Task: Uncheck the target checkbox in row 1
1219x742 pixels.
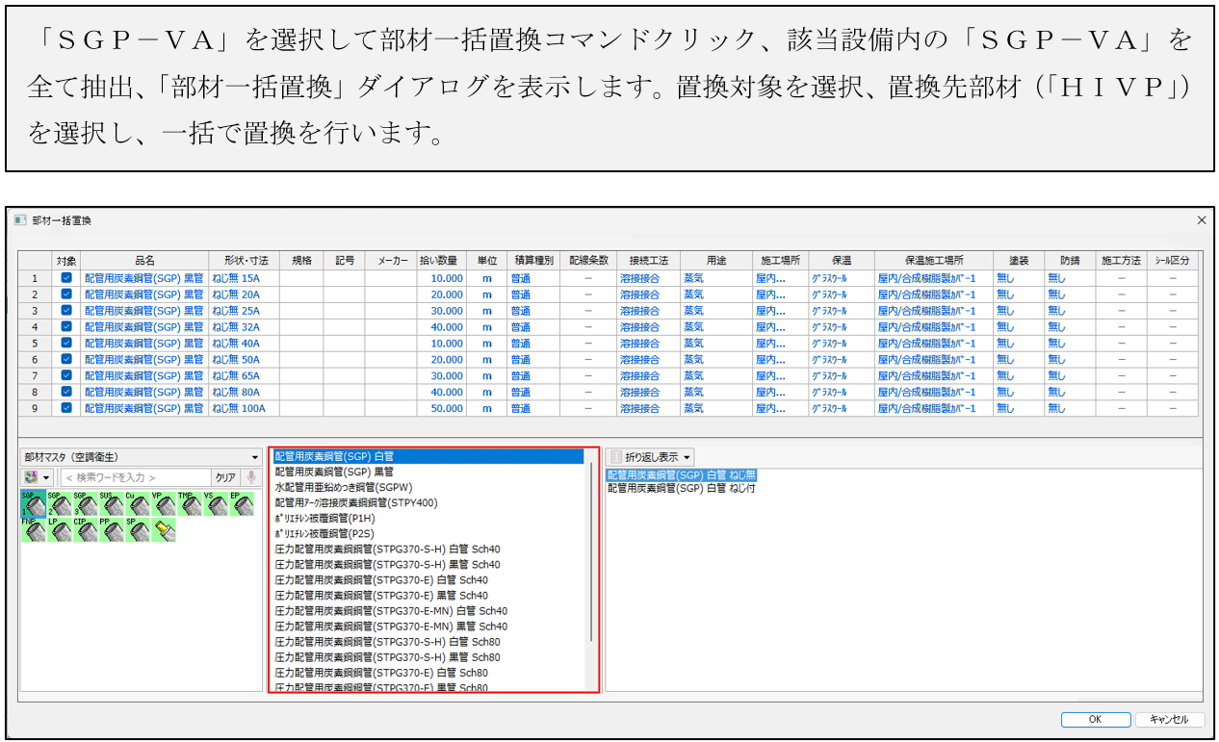Action: (x=66, y=277)
